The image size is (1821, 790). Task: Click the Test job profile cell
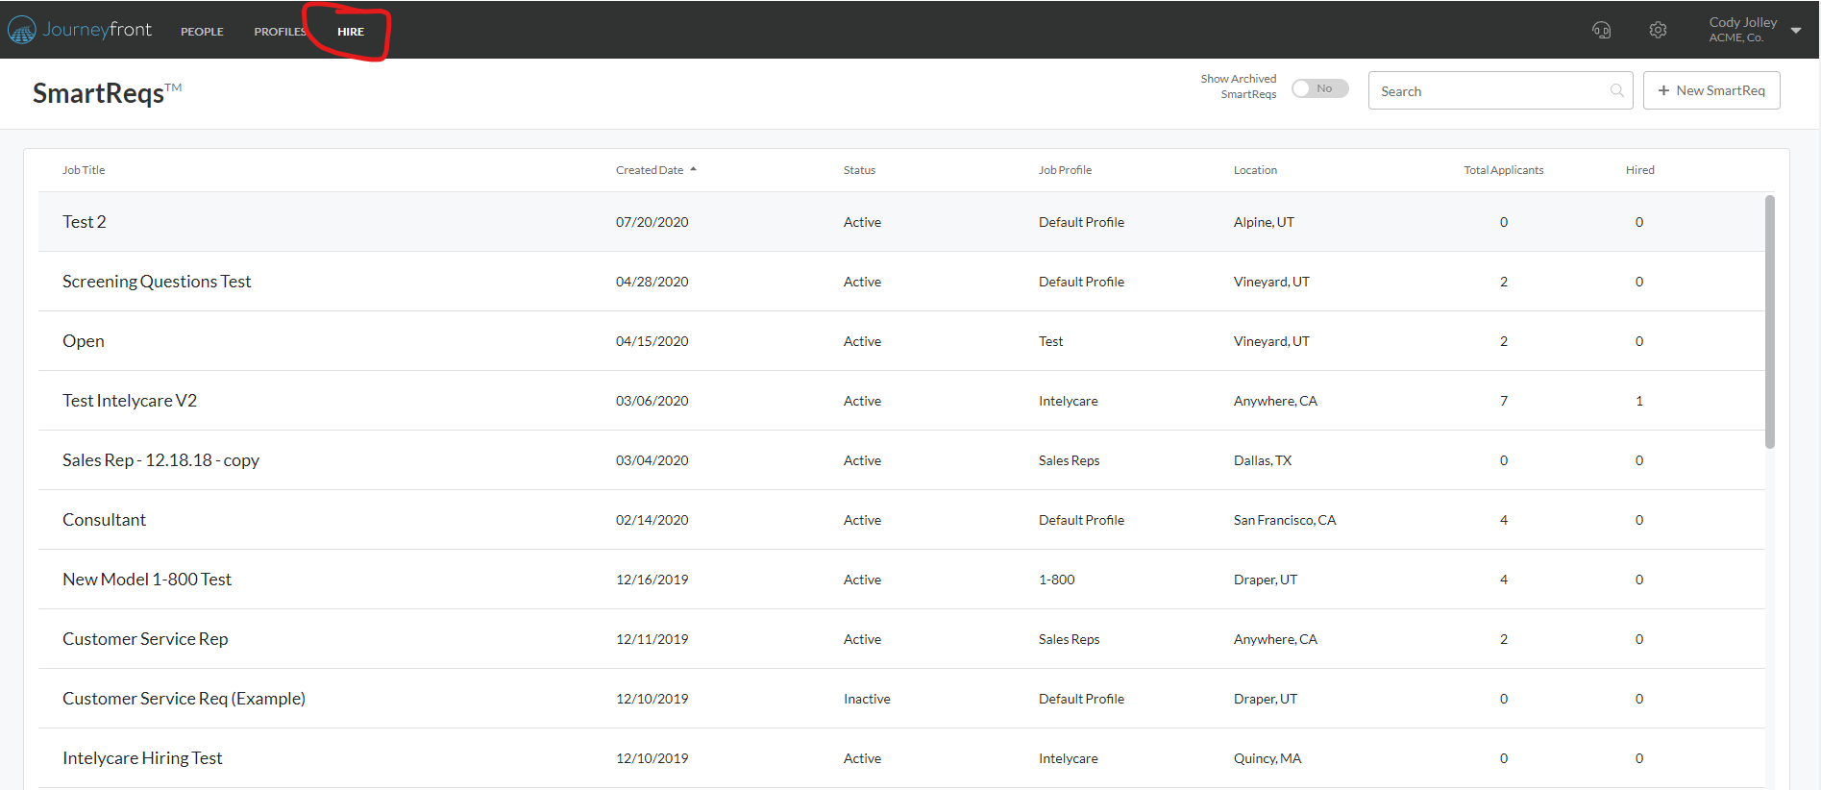pos(1051,341)
